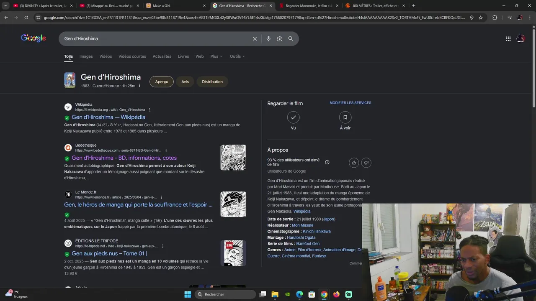The image size is (536, 301).
Task: Switch to Vidéos courtes tab
Action: 132,56
